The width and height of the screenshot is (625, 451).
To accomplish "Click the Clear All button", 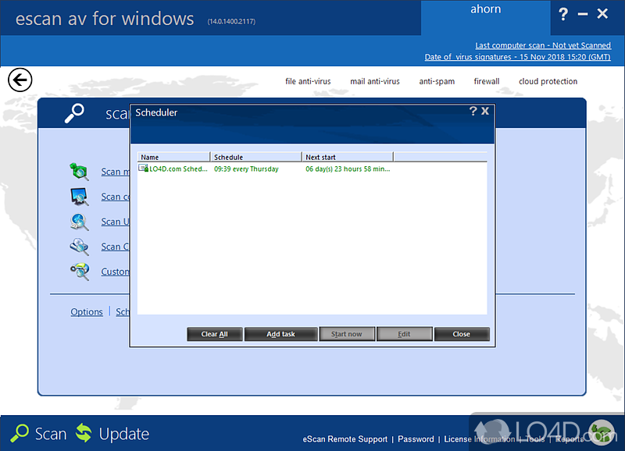I will click(x=214, y=334).
